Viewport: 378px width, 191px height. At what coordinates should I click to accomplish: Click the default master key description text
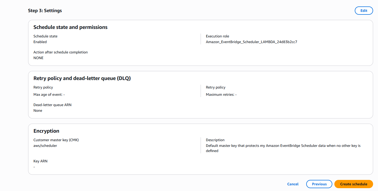click(x=283, y=148)
